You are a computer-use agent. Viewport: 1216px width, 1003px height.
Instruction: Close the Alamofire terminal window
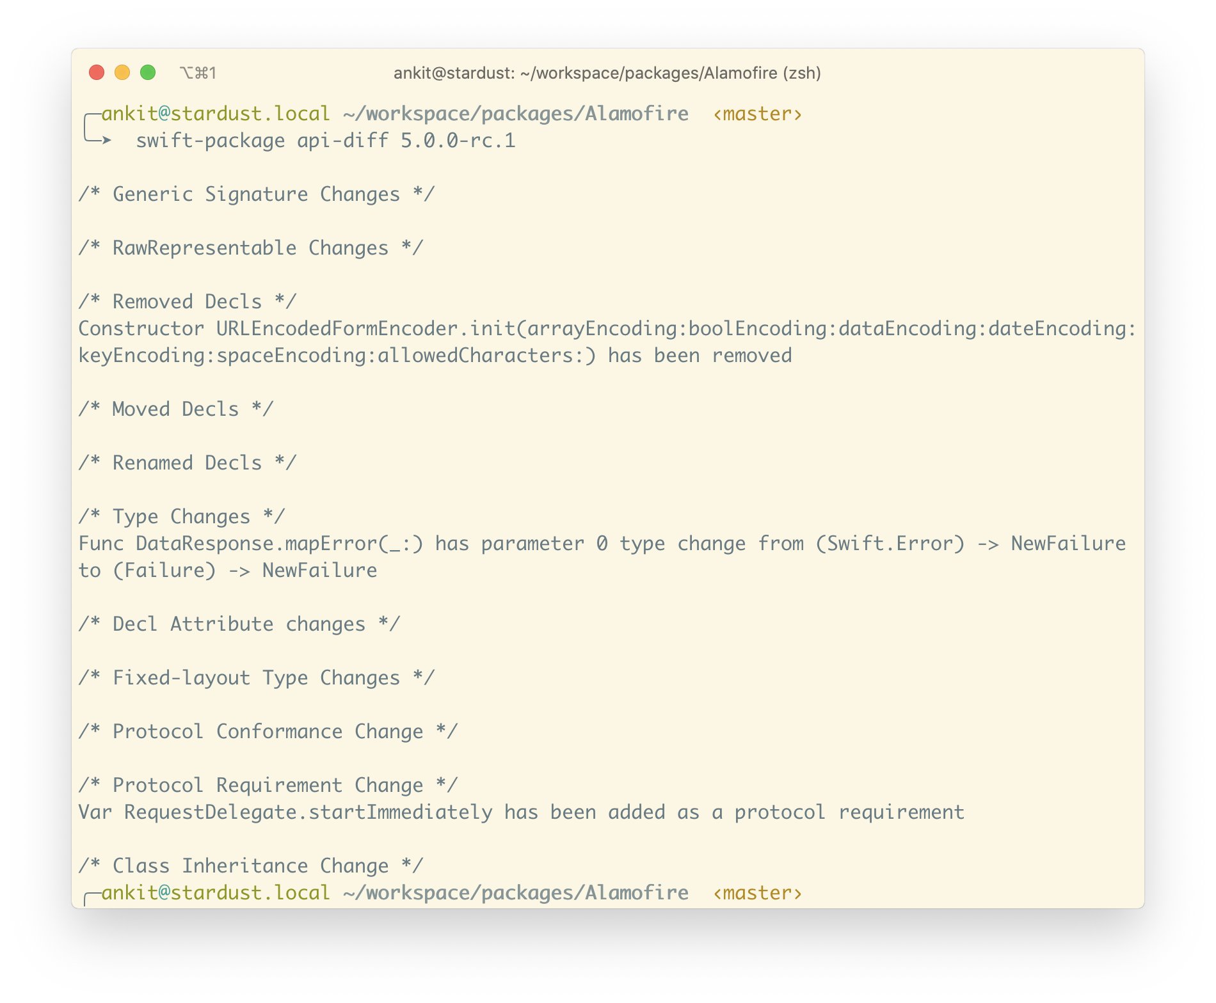click(x=97, y=73)
